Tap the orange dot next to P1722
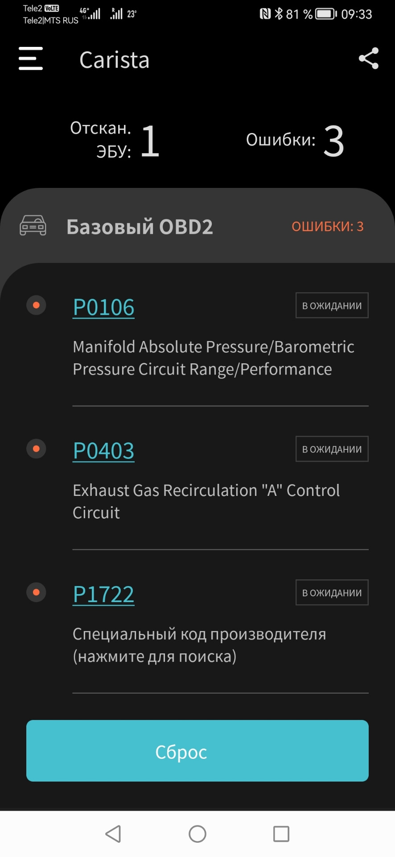Screen dimensions: 395x857 37,592
